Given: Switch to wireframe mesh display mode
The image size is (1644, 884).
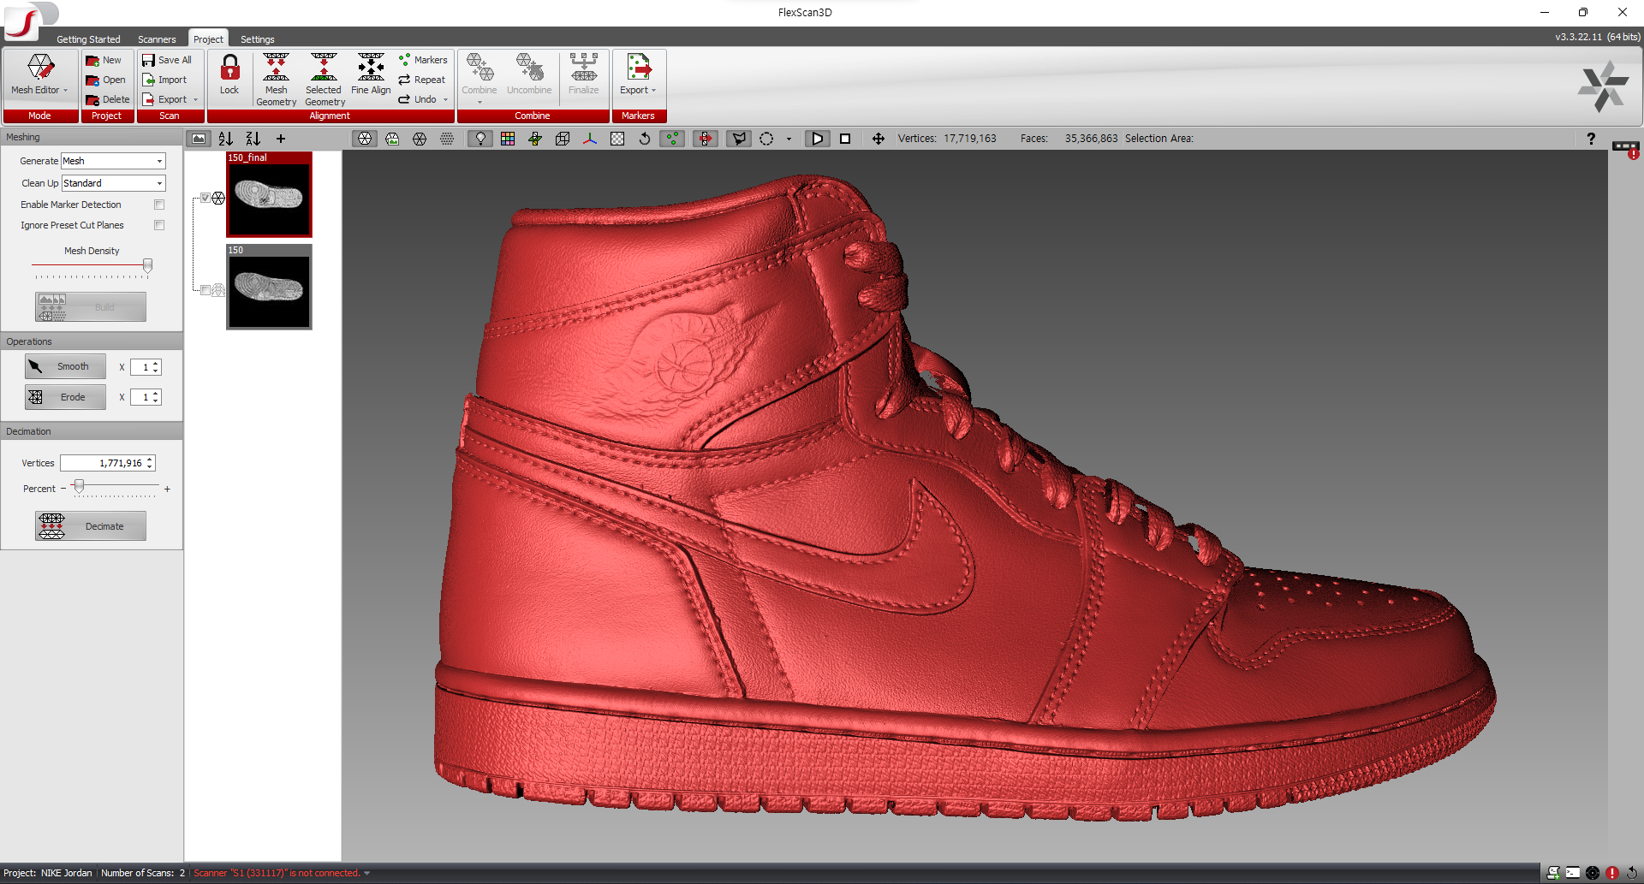Looking at the screenshot, I should [420, 139].
